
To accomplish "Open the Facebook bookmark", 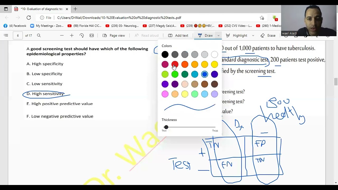I will [x=15, y=26].
